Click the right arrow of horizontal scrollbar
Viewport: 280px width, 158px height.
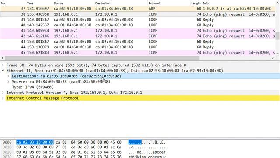pos(273,58)
